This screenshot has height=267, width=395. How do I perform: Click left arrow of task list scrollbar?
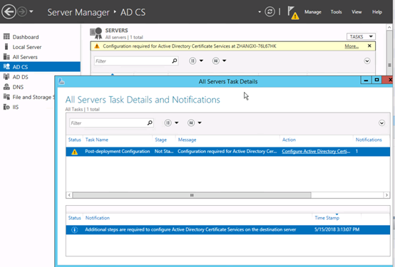pos(69,195)
